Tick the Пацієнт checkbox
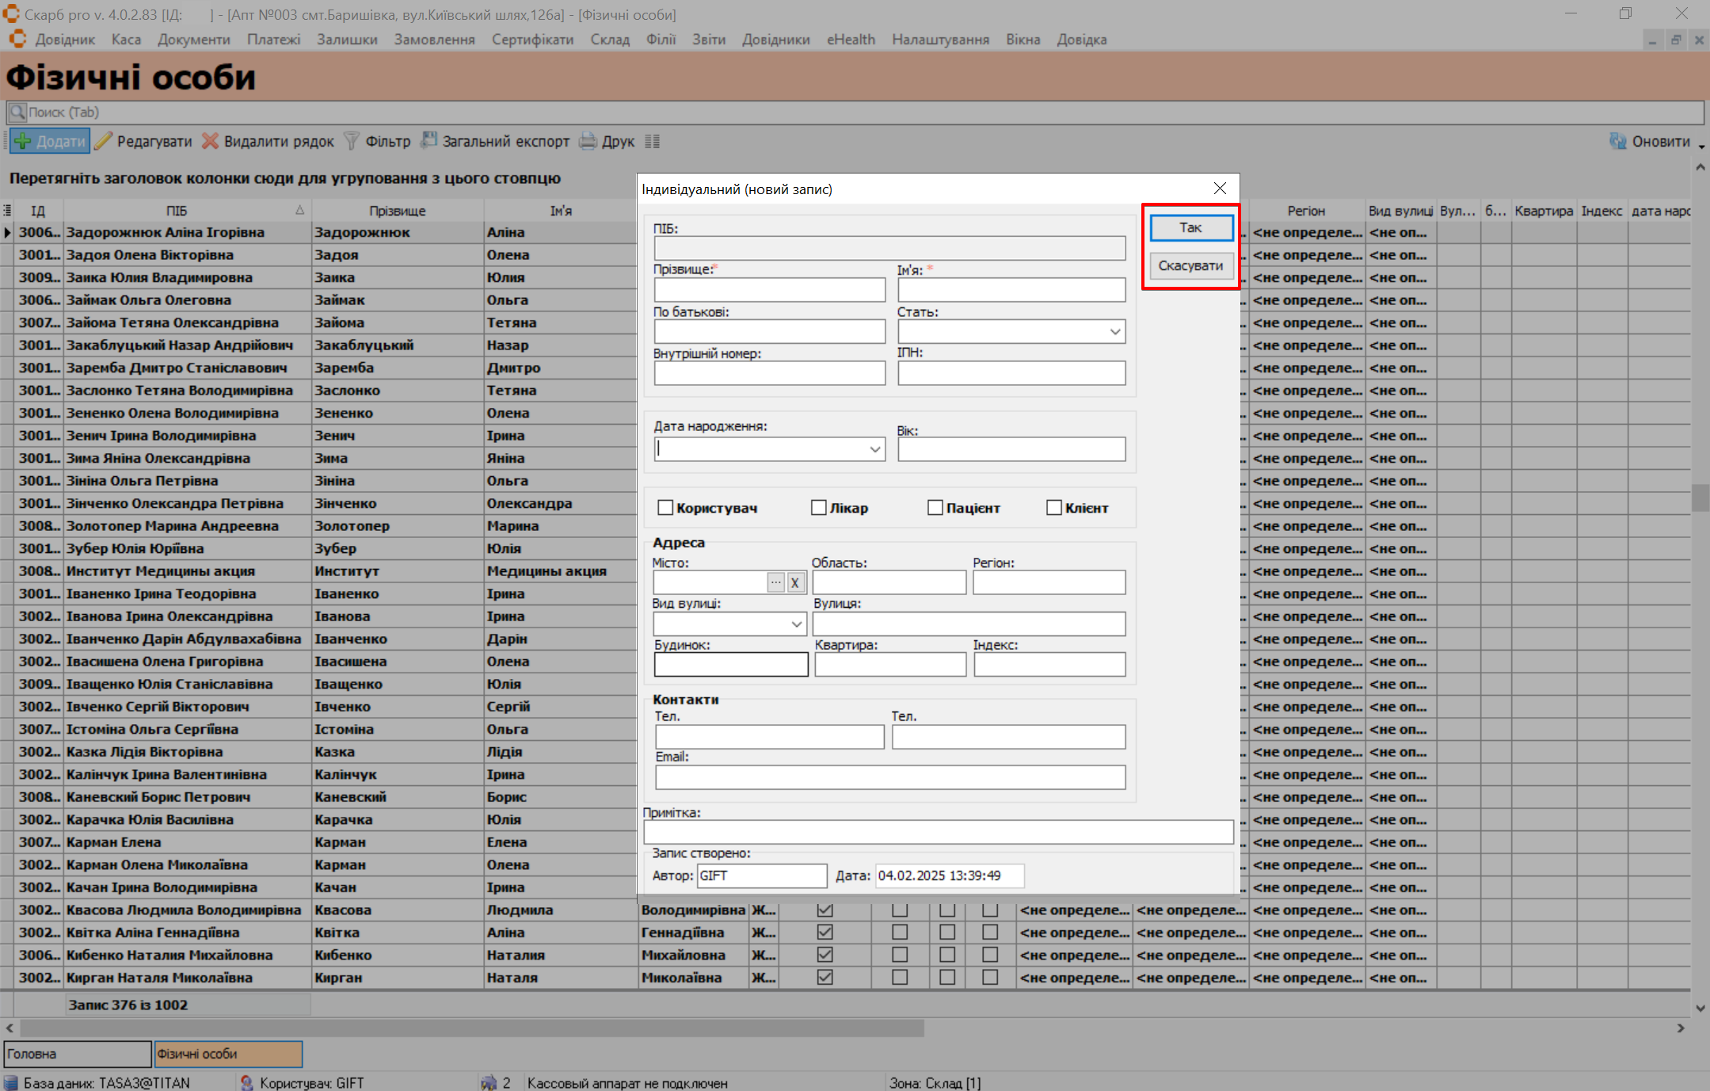1710x1091 pixels. click(935, 508)
